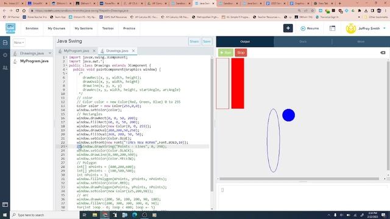Open Microsoft Edge from the taskbar
Viewport: 390px width, 219px height.
[135, 215]
